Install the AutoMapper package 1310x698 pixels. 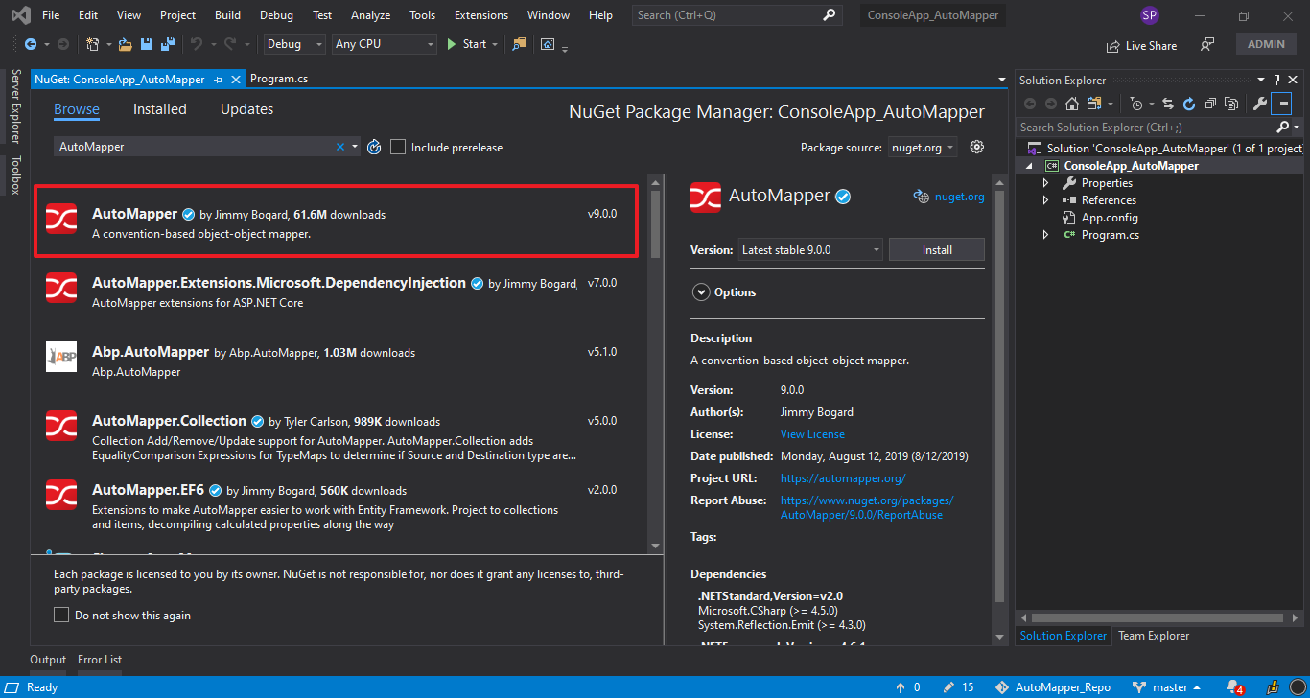coord(936,248)
